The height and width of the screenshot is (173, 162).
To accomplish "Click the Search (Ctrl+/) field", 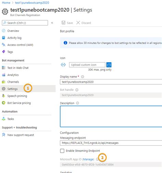I will click(x=25, y=23).
